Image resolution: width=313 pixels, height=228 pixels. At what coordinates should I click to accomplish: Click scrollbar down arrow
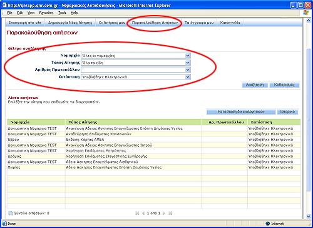(309, 217)
